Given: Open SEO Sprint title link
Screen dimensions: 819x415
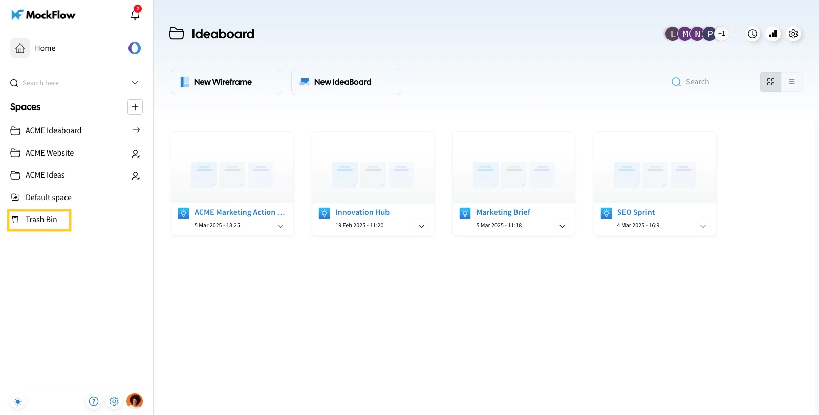Looking at the screenshot, I should coord(636,212).
